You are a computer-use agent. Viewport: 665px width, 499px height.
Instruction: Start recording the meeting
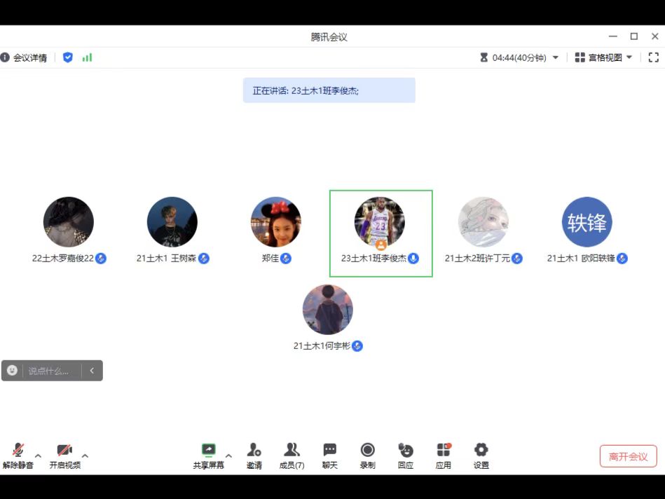pyautogui.click(x=367, y=451)
